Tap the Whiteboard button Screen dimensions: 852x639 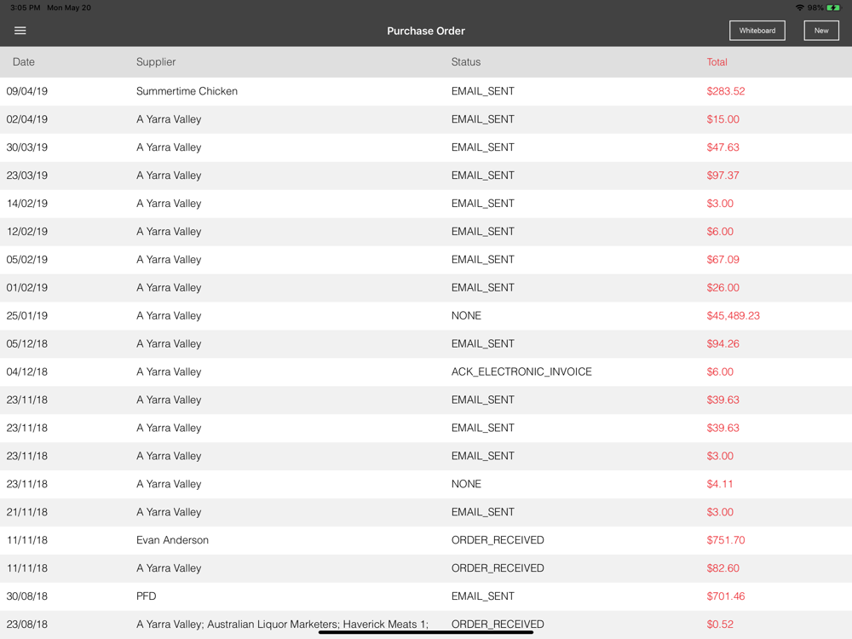(x=757, y=31)
